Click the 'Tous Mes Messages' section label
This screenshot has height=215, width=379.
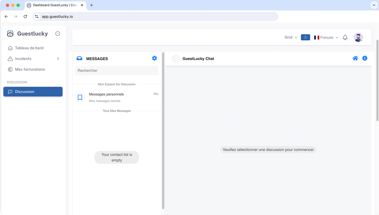coord(117,111)
